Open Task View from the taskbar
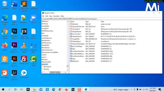This screenshot has height=92, width=164. [22, 89]
